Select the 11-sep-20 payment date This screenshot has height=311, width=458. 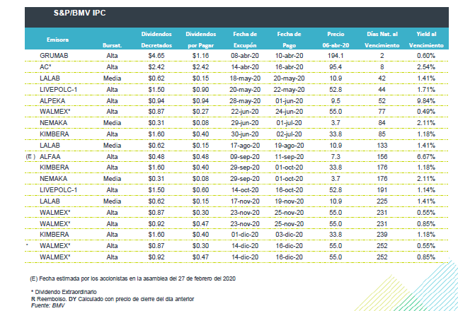pyautogui.click(x=289, y=157)
